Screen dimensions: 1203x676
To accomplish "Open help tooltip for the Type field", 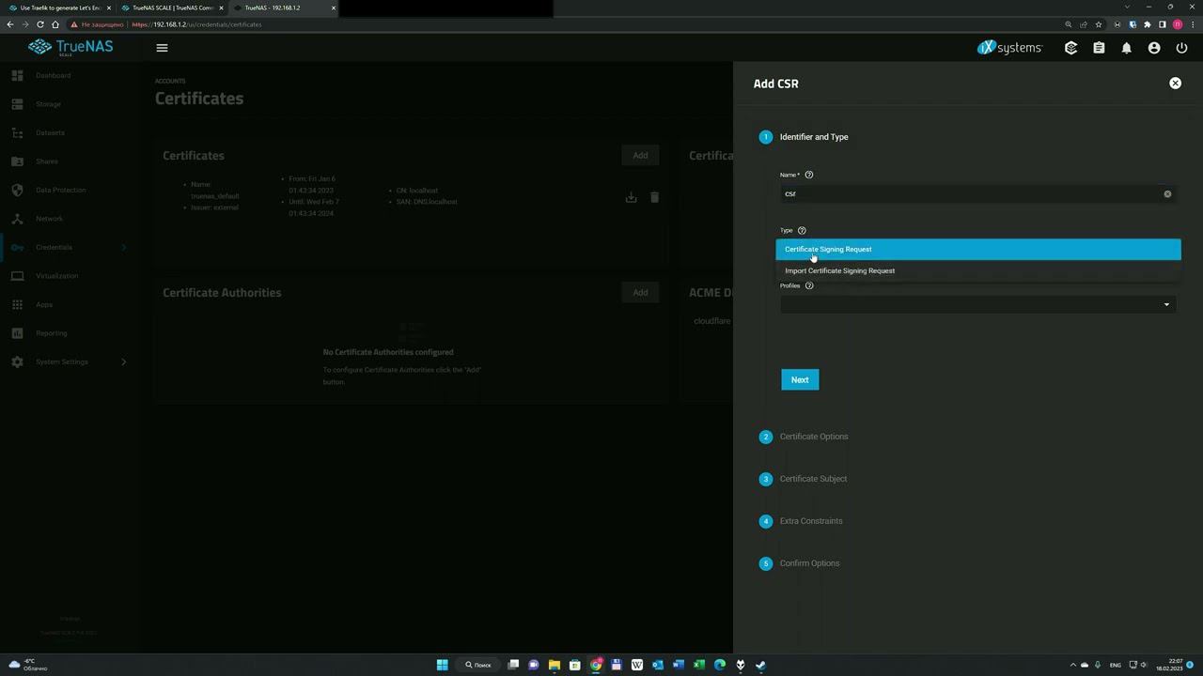I will click(802, 230).
